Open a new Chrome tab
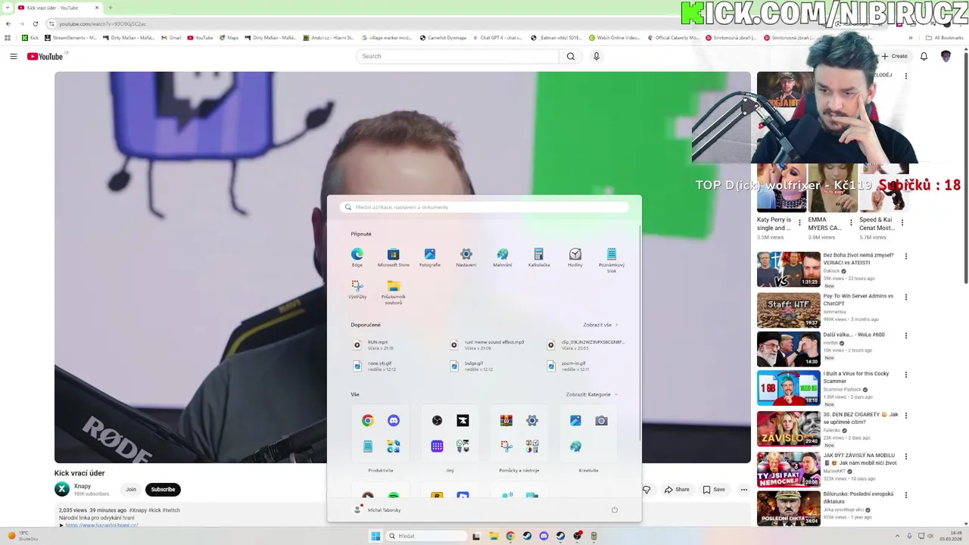 111,8
